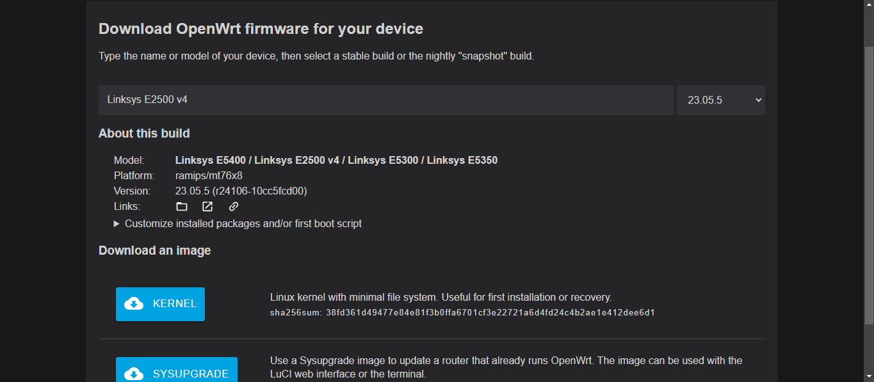This screenshot has width=874, height=382.
Task: Click the r24106-10cc5fcd00 version string
Action: (x=259, y=191)
